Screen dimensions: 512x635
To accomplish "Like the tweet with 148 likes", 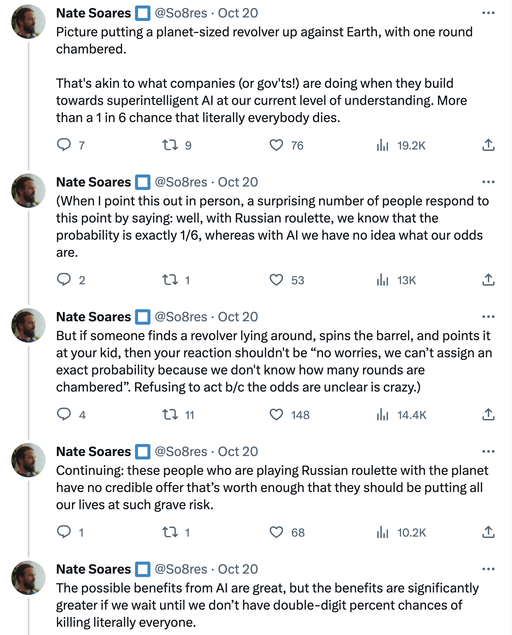I will pos(276,415).
